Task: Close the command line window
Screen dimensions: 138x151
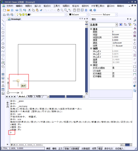Action: click(x=7, y=144)
